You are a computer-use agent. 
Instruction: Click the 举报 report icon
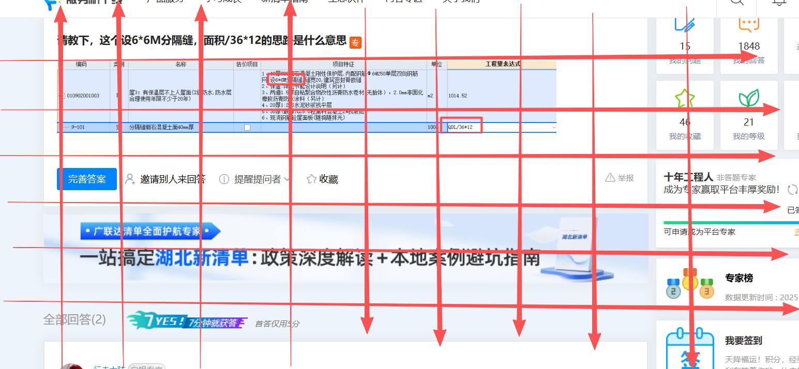609,177
